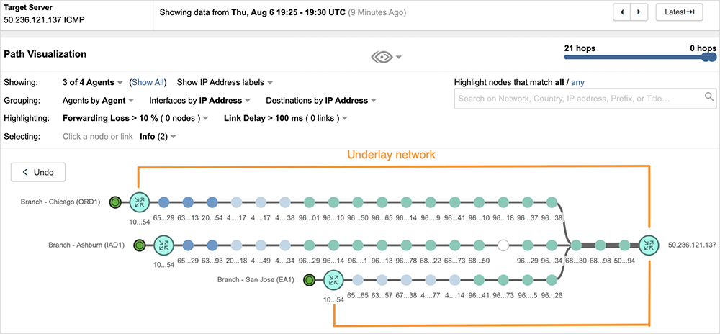Click the San Jose branch agent node
The width and height of the screenshot is (720, 334).
[309, 280]
